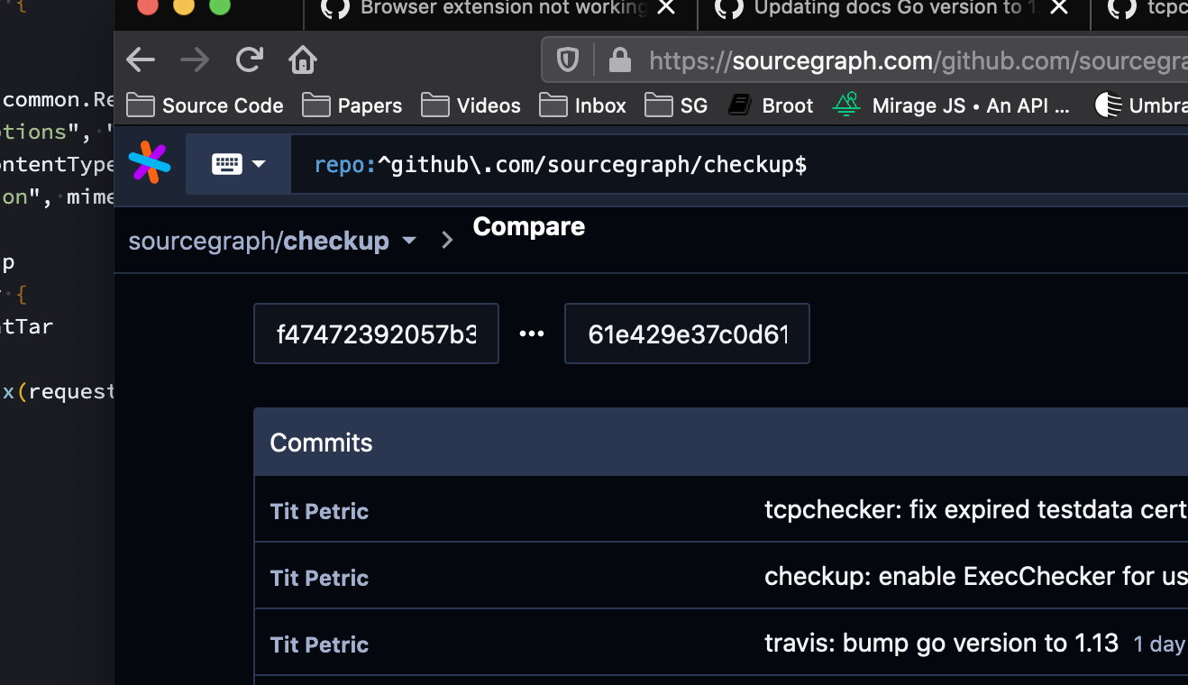The height and width of the screenshot is (685, 1188).
Task: Open the Umbra bookmark
Action: tap(1140, 105)
